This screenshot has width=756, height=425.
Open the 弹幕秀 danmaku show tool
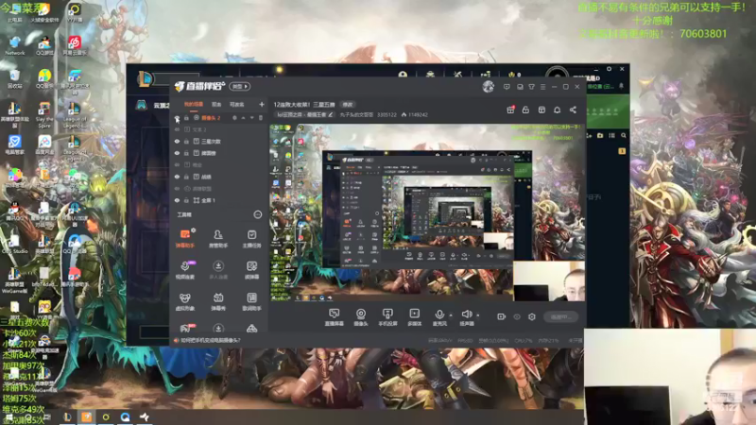(x=218, y=301)
